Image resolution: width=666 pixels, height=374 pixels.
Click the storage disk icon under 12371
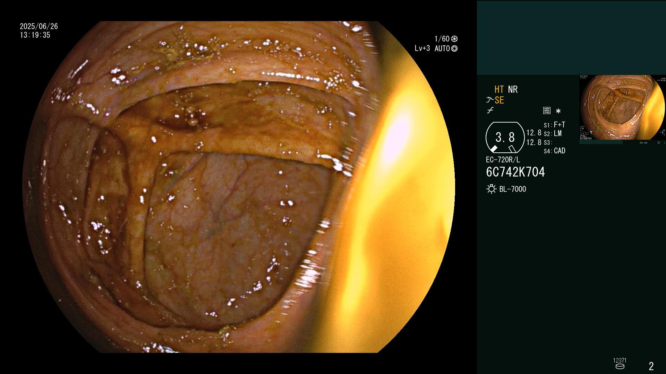pyautogui.click(x=620, y=366)
